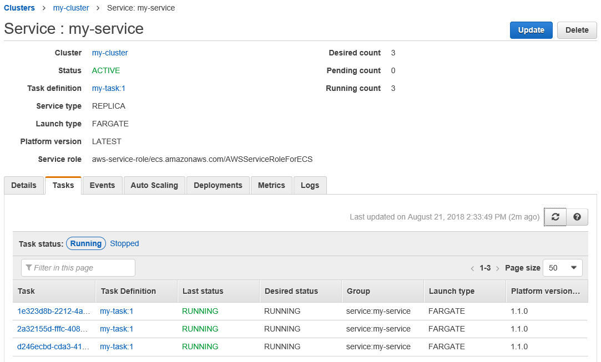Open my-cluster link in Cluster field
This screenshot has width=601, height=362.
(110, 53)
